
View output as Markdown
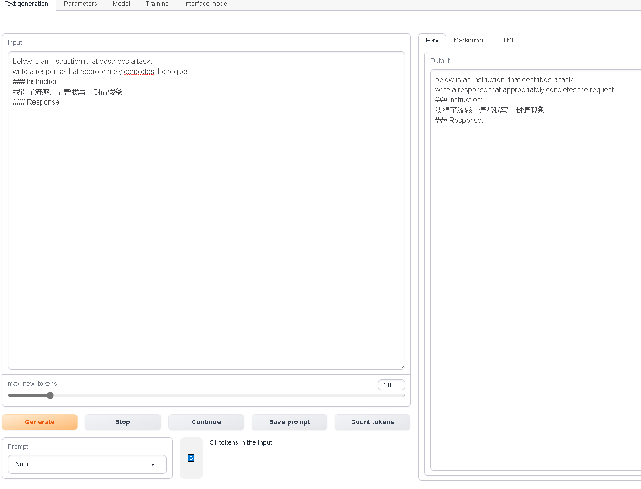click(468, 40)
